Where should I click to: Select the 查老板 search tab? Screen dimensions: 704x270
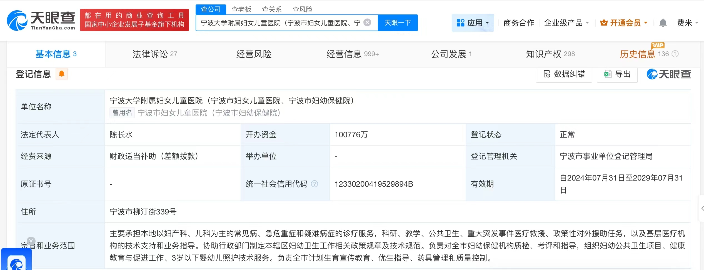pos(241,9)
